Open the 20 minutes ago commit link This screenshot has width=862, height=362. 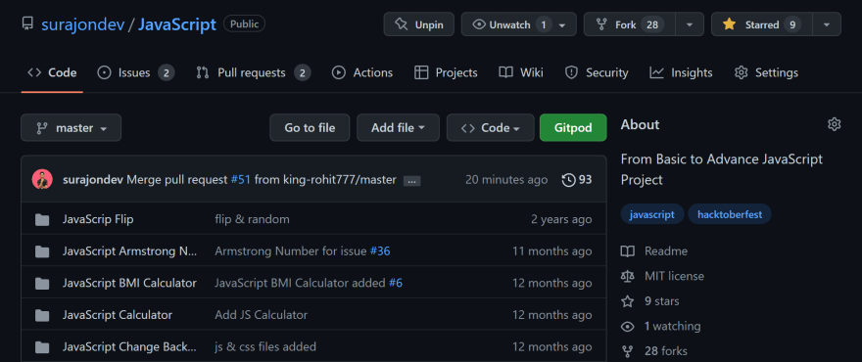506,180
